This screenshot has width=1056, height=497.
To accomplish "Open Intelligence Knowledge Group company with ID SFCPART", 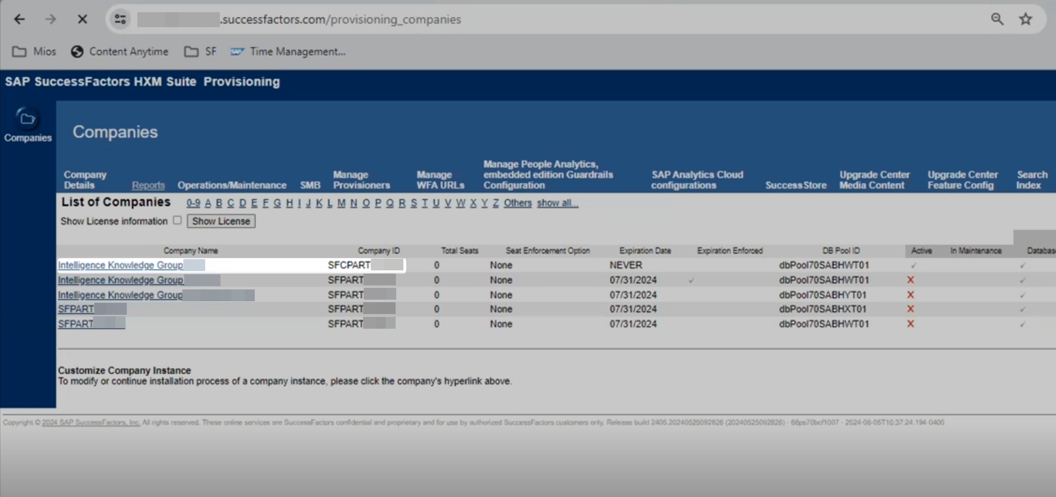I will point(120,265).
